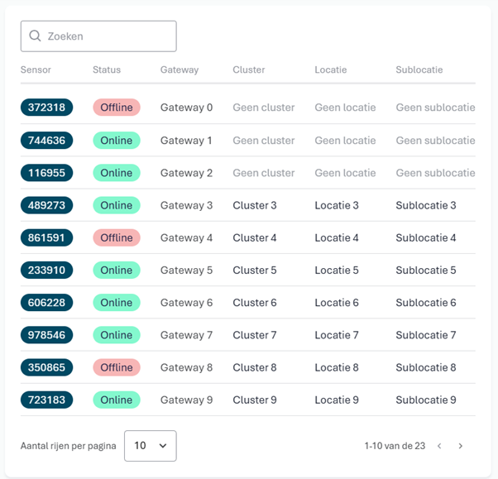
Task: Click the Offline status for sensor 350865
Action: click(x=117, y=367)
